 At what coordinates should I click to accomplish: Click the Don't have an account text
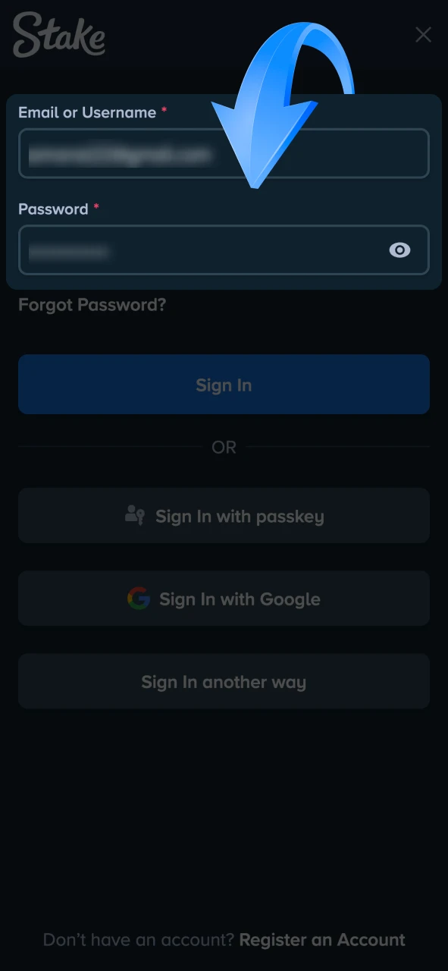[x=136, y=939]
